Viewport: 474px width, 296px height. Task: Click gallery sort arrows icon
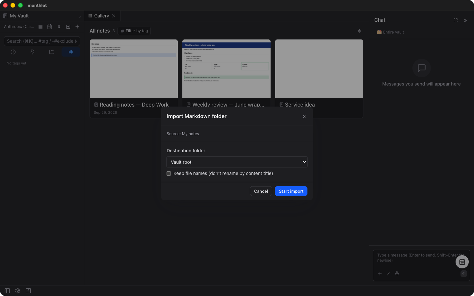tap(359, 31)
